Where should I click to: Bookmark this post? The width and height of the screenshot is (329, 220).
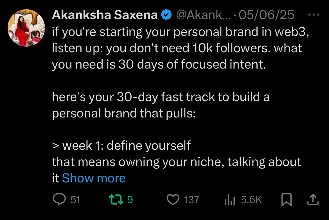click(x=286, y=200)
